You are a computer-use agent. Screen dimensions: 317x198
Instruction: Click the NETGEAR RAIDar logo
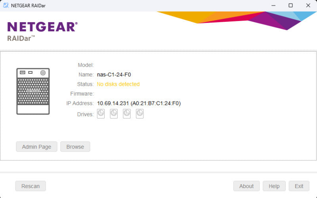point(42,31)
